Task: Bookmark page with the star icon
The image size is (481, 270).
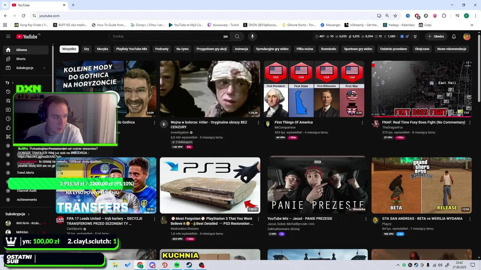Action: tap(395, 16)
